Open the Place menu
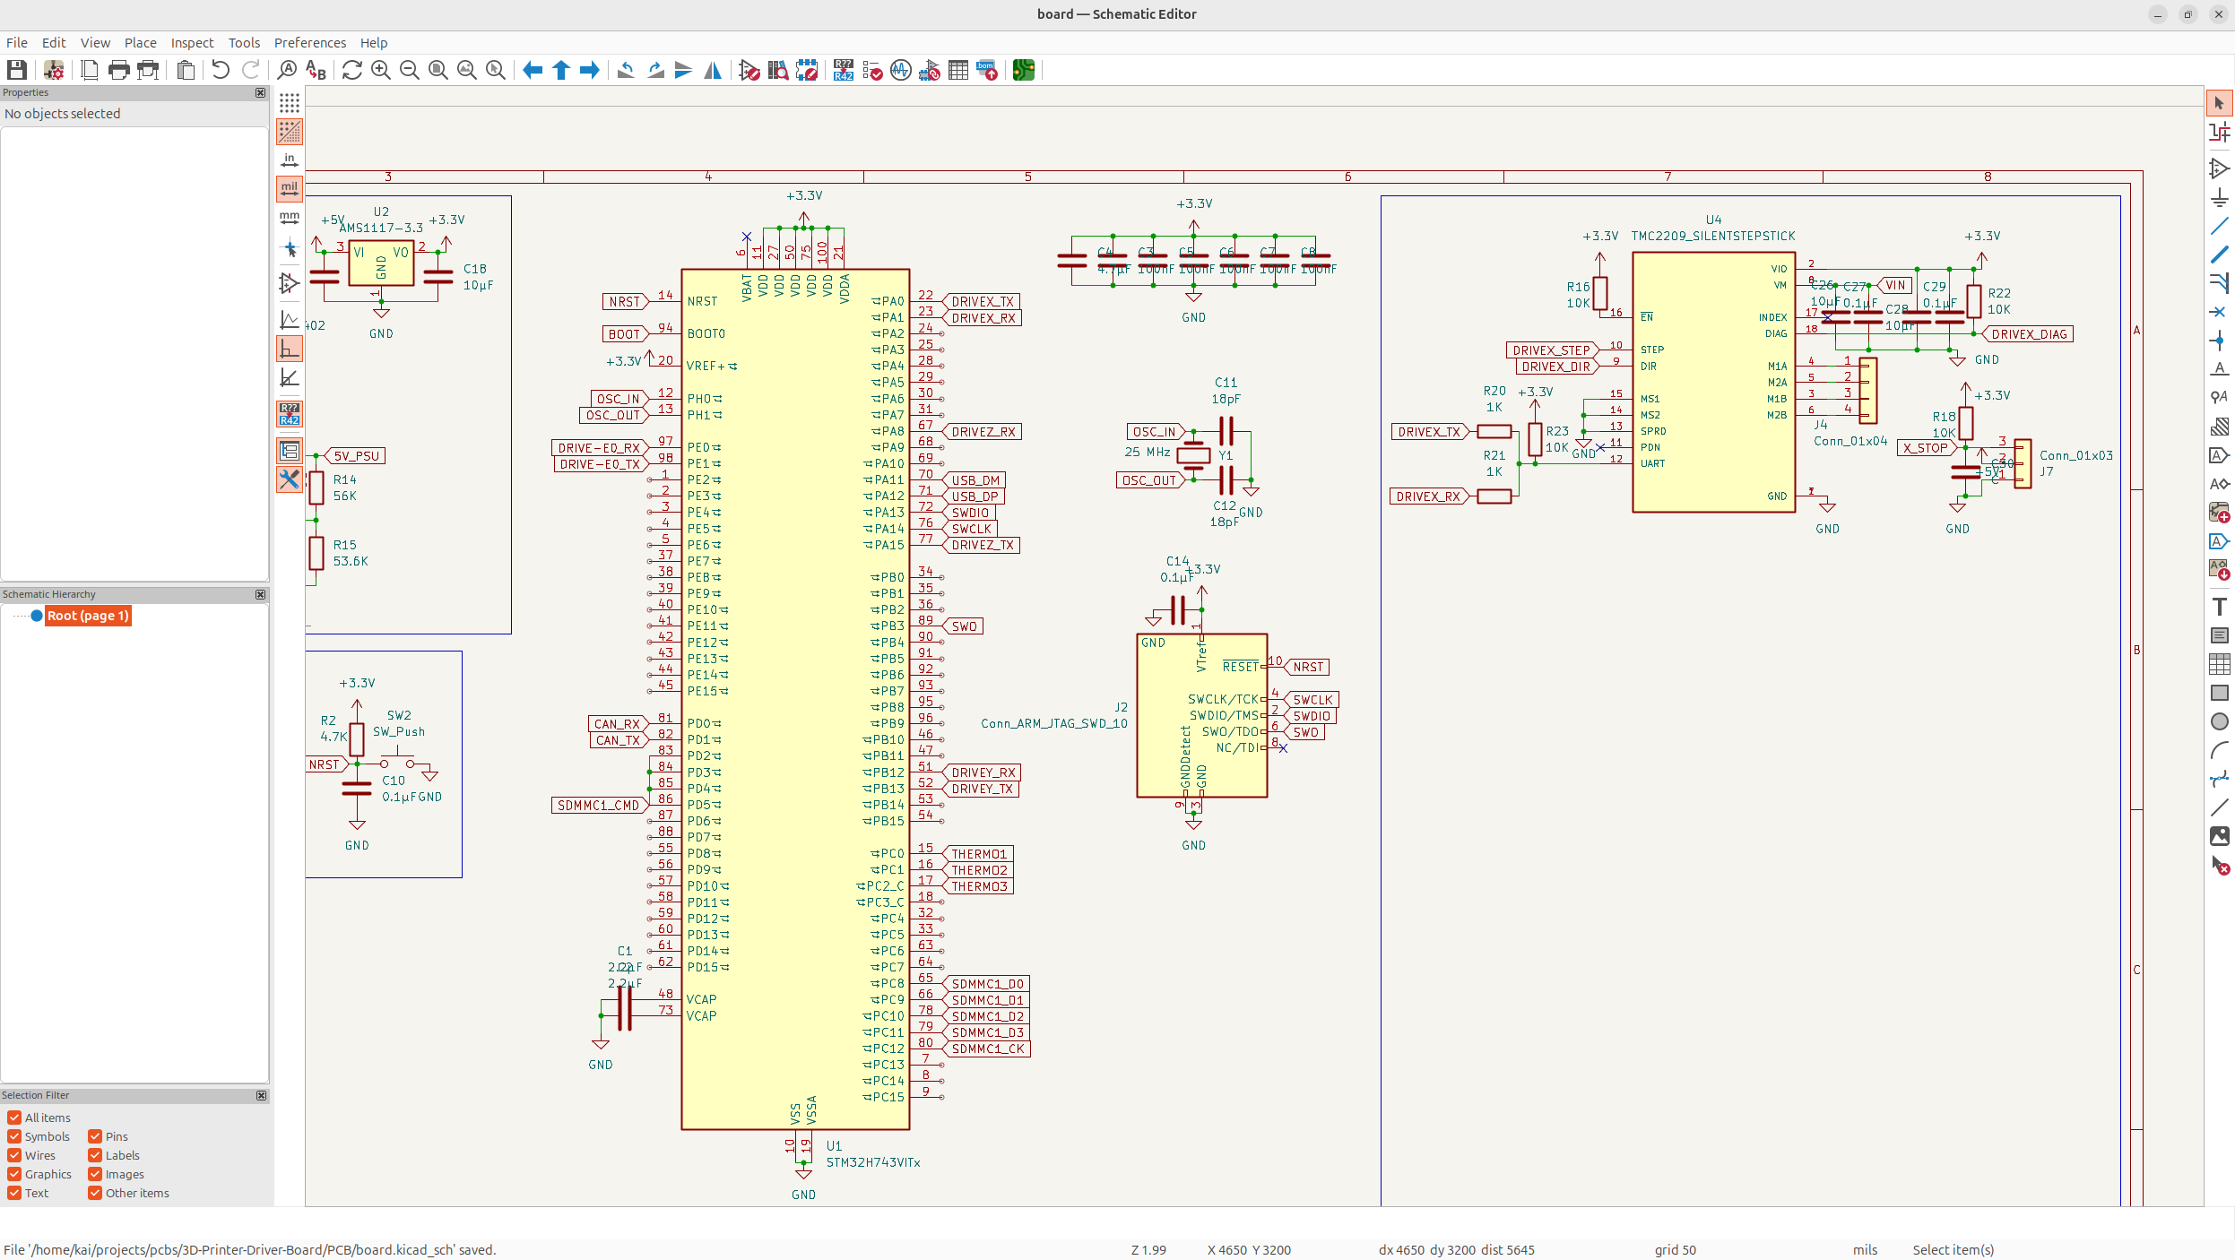This screenshot has width=2235, height=1260. 140,42
